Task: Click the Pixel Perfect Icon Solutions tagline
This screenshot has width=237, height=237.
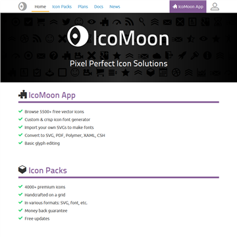Action: [x=118, y=64]
